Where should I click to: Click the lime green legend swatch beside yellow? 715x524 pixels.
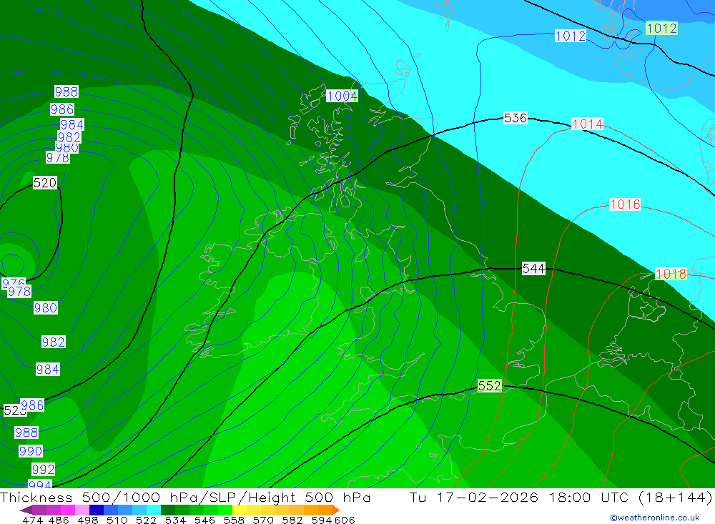[225, 510]
